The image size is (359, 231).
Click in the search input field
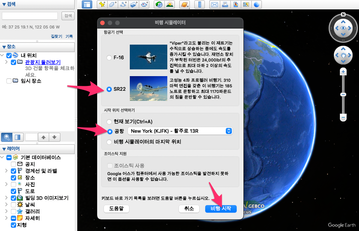click(x=30, y=16)
